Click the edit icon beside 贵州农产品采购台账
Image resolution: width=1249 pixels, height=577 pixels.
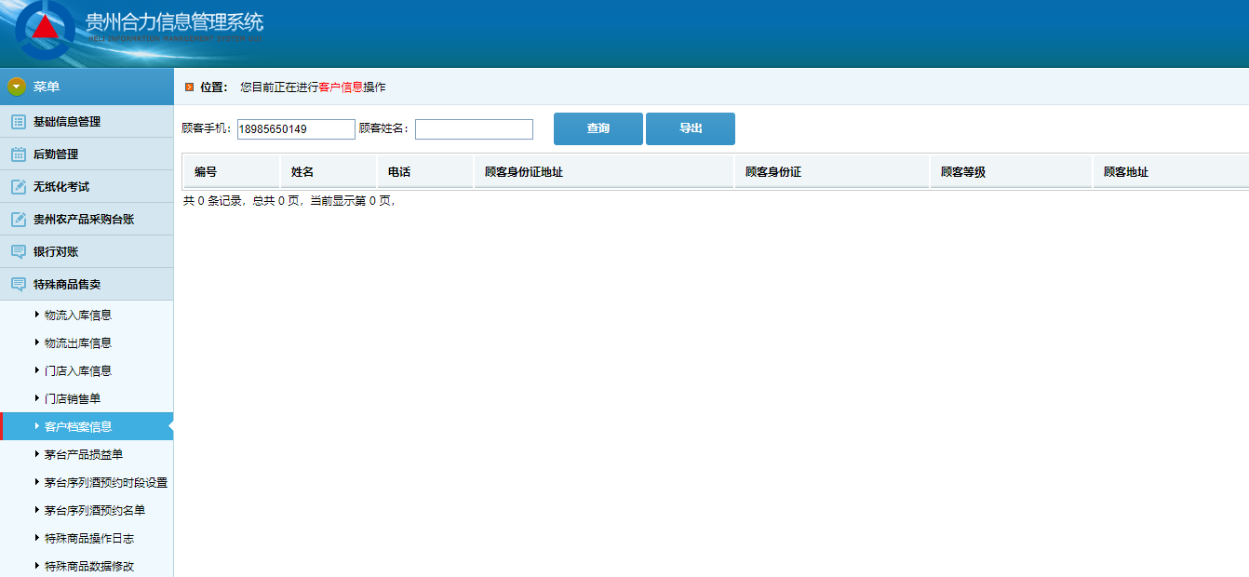pyautogui.click(x=18, y=220)
